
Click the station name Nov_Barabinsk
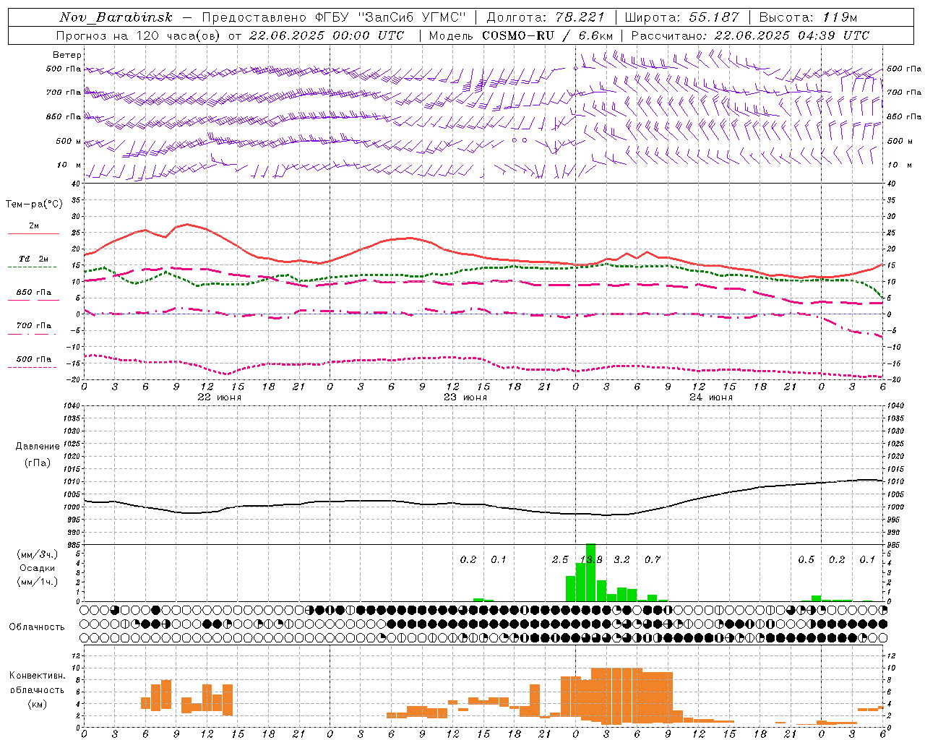point(116,17)
